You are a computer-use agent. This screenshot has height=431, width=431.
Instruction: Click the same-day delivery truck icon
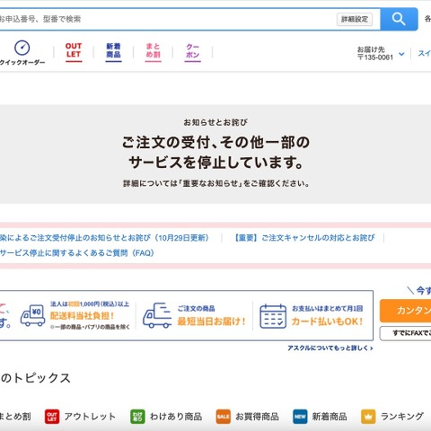pos(157,315)
